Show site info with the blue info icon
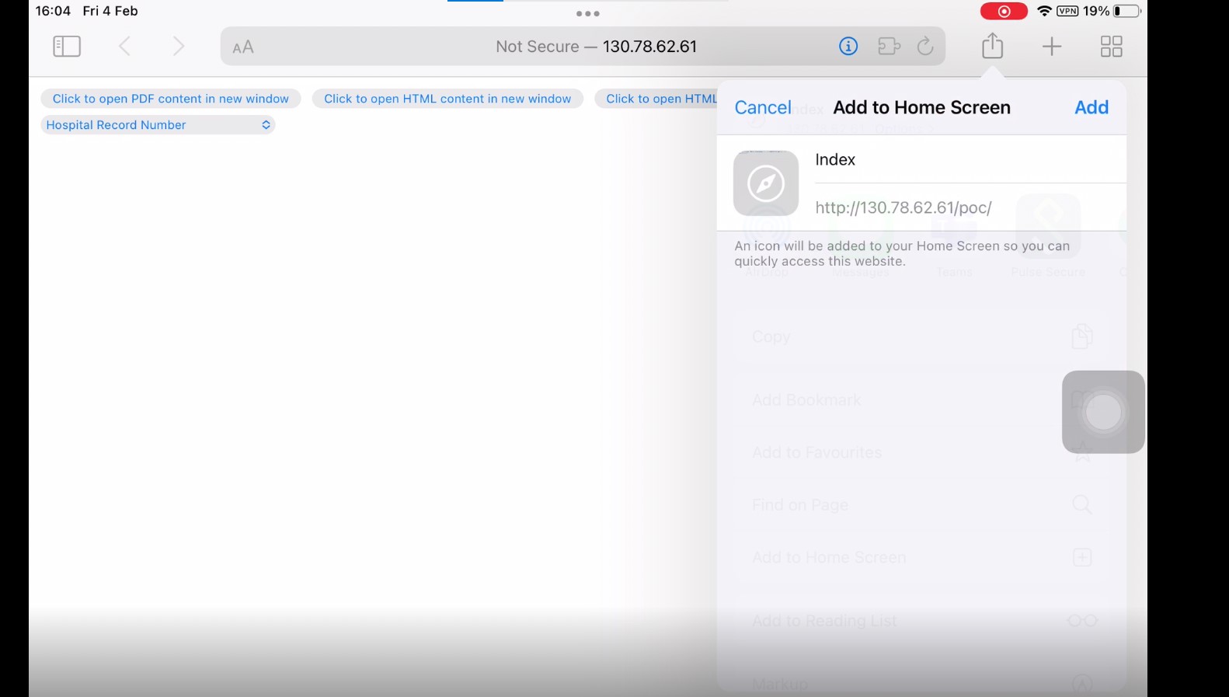1229x697 pixels. (848, 47)
